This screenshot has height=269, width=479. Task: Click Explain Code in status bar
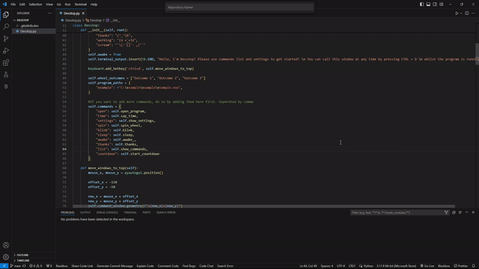(145, 266)
